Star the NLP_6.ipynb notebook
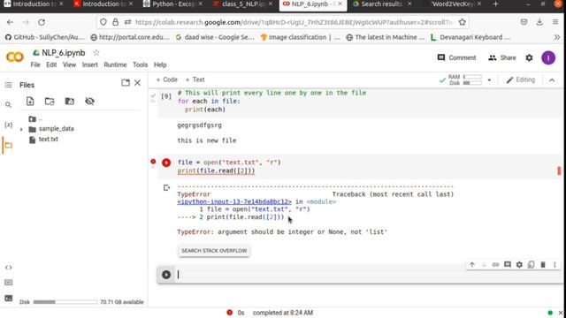 pyautogui.click(x=96, y=53)
